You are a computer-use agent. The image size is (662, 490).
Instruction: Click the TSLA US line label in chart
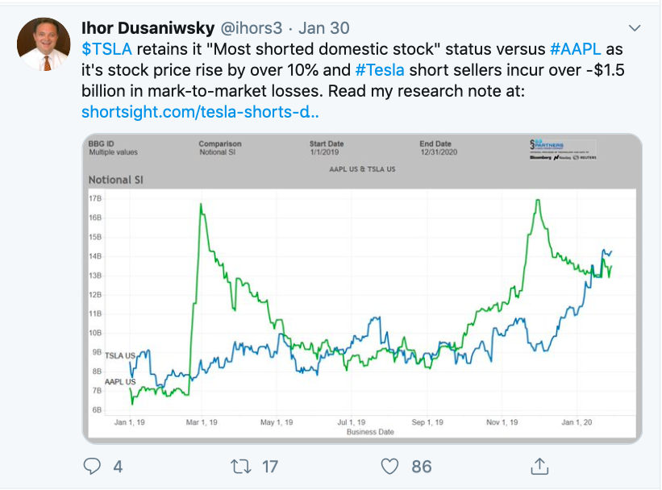[120, 355]
